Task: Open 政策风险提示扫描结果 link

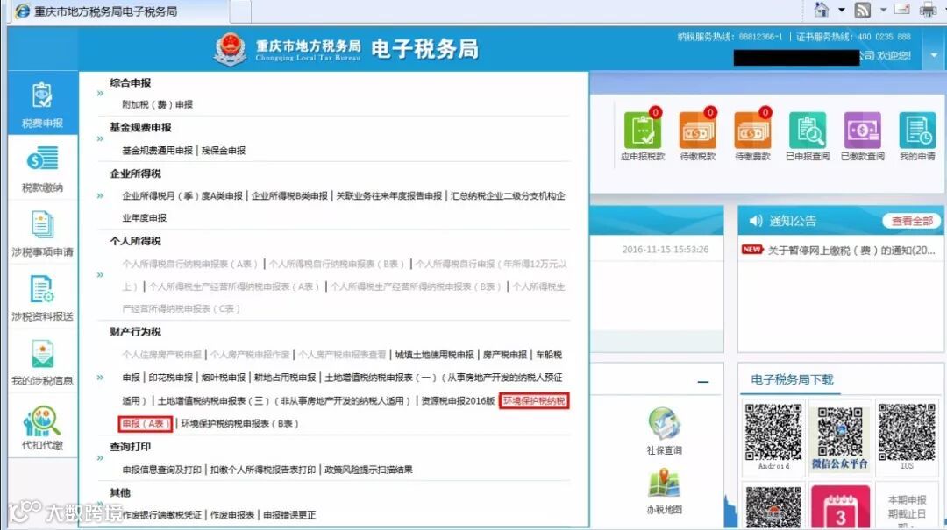Action: click(368, 469)
